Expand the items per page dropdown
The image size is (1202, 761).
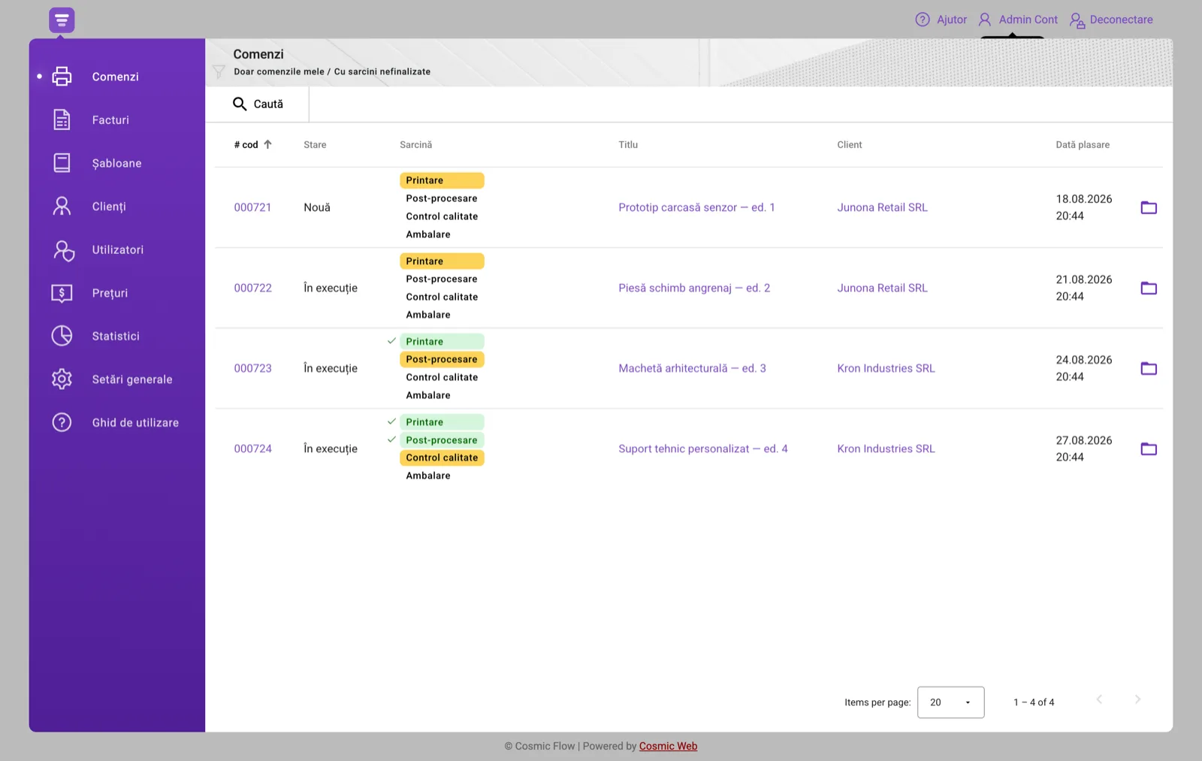point(950,702)
